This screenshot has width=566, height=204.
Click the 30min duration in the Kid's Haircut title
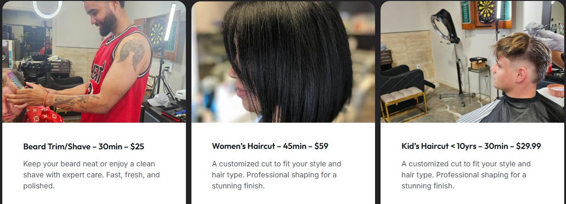496,147
